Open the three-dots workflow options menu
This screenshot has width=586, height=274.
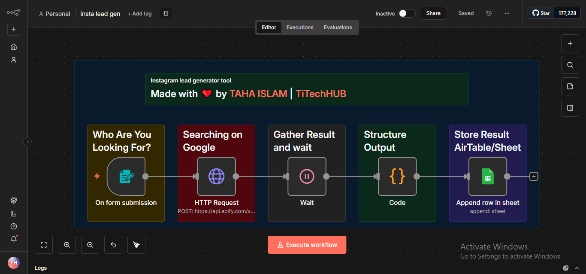coord(507,13)
